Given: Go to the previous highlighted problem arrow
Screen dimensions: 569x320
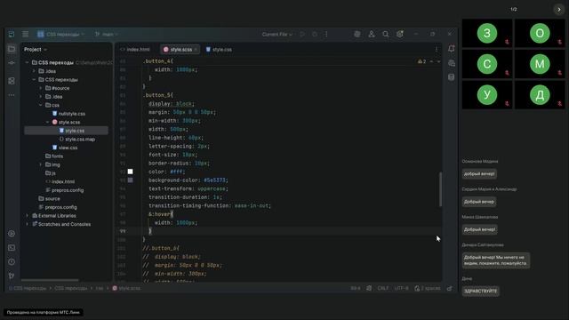Looking at the screenshot, I should click(x=431, y=61).
